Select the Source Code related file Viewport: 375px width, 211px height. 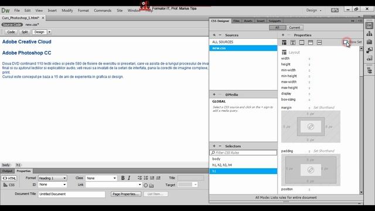(12, 25)
